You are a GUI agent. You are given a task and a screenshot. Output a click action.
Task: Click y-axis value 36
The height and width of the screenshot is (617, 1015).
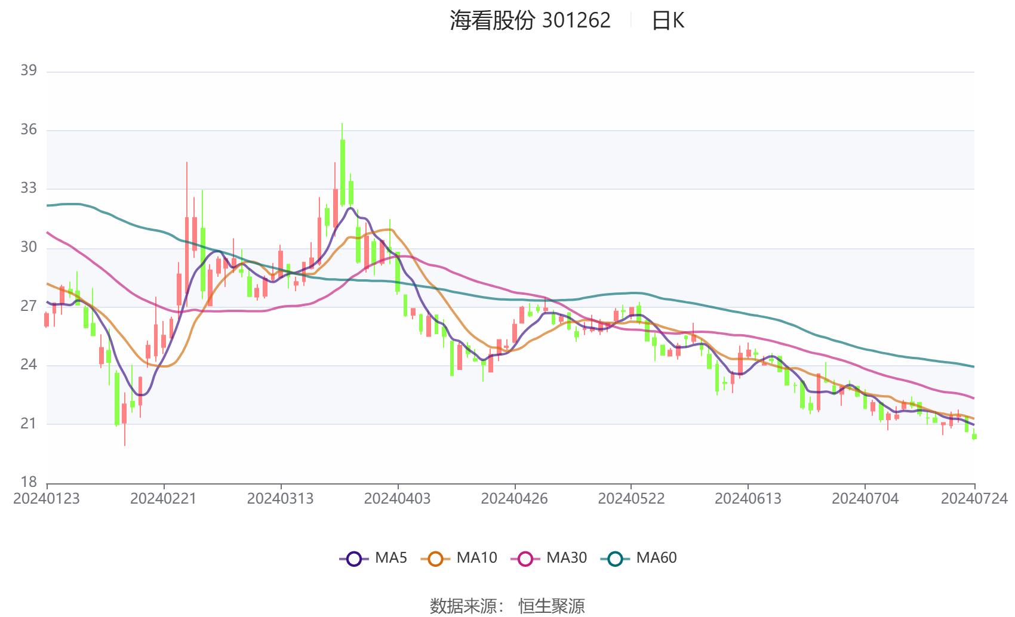29,129
